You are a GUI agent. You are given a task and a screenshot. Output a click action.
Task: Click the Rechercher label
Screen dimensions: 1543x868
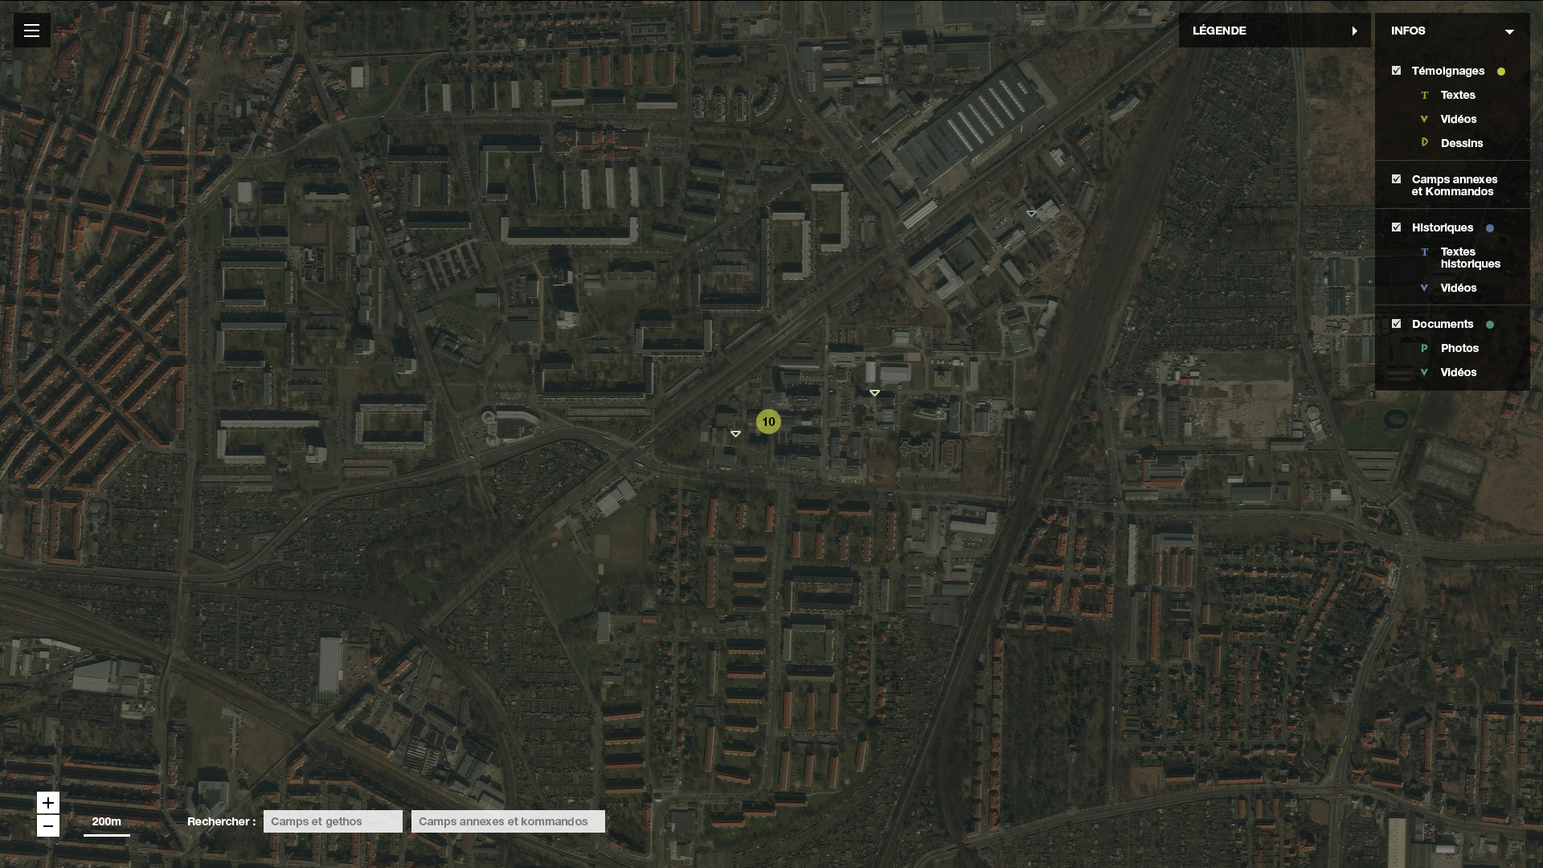[x=221, y=821]
